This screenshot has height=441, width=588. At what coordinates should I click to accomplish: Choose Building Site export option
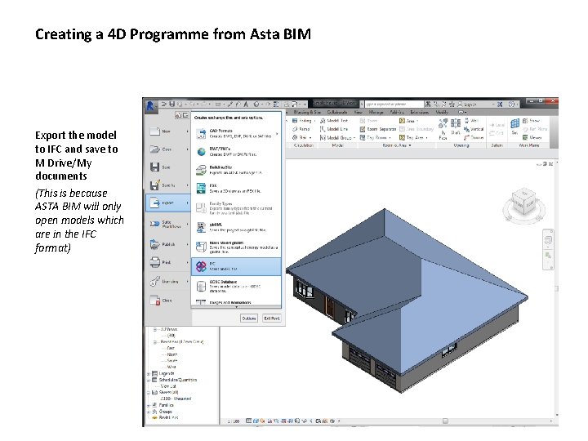click(x=236, y=170)
